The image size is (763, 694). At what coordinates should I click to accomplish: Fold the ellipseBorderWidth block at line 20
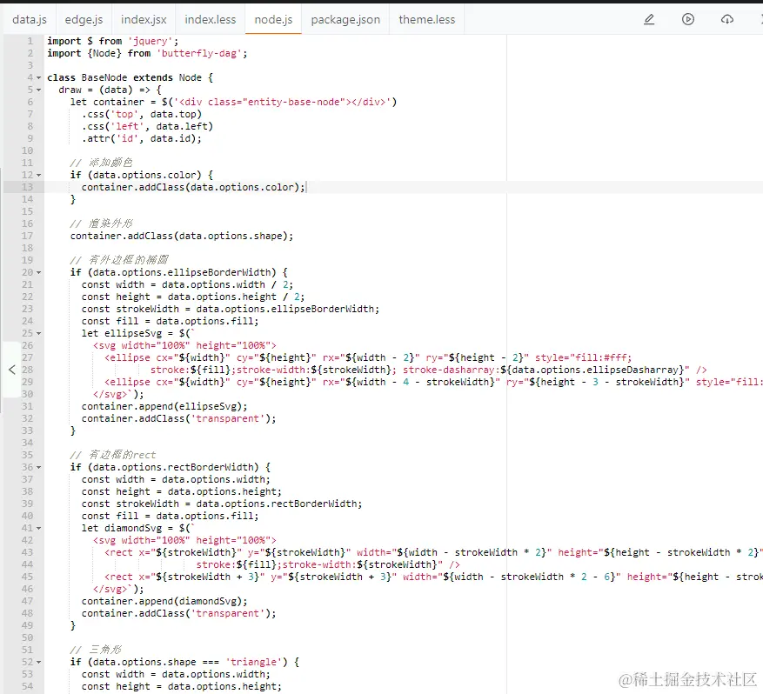39,272
